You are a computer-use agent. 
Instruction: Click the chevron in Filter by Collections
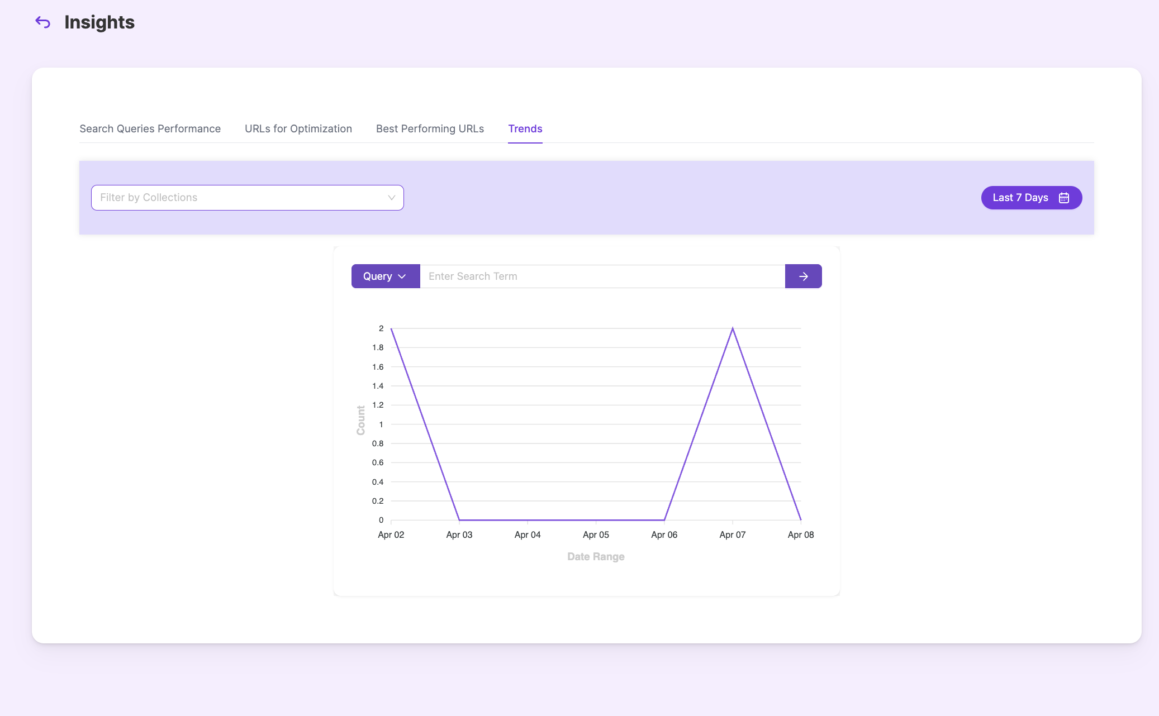pos(391,198)
